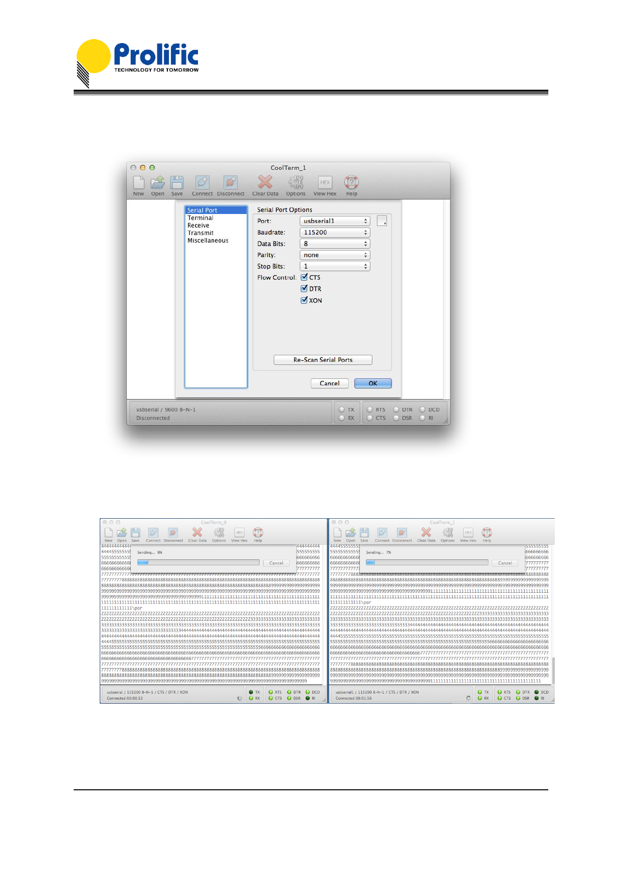The height and width of the screenshot is (879, 622).
Task: Open the Help lifebuoy icon in main toolbar
Action: coord(351,182)
